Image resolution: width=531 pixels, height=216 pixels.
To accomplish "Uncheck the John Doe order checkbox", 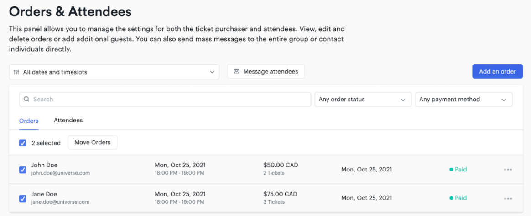I will click(22, 170).
